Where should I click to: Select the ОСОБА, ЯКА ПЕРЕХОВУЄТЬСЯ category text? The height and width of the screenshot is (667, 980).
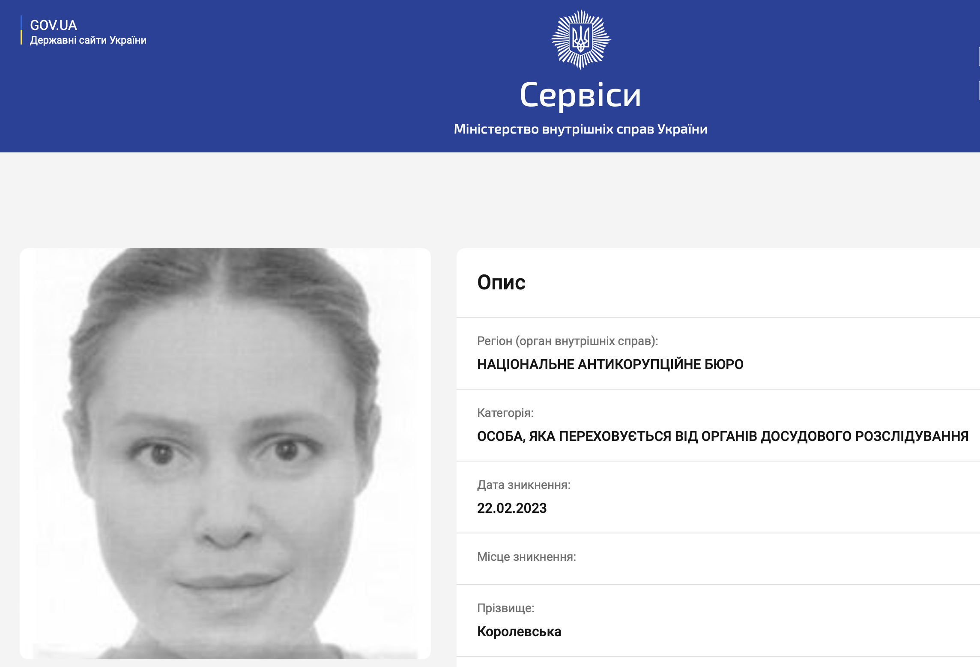tap(723, 436)
